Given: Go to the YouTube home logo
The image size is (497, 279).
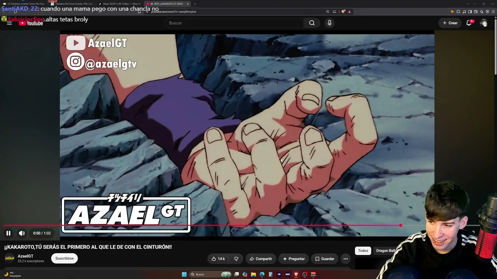Looking at the screenshot, I should tap(31, 23).
